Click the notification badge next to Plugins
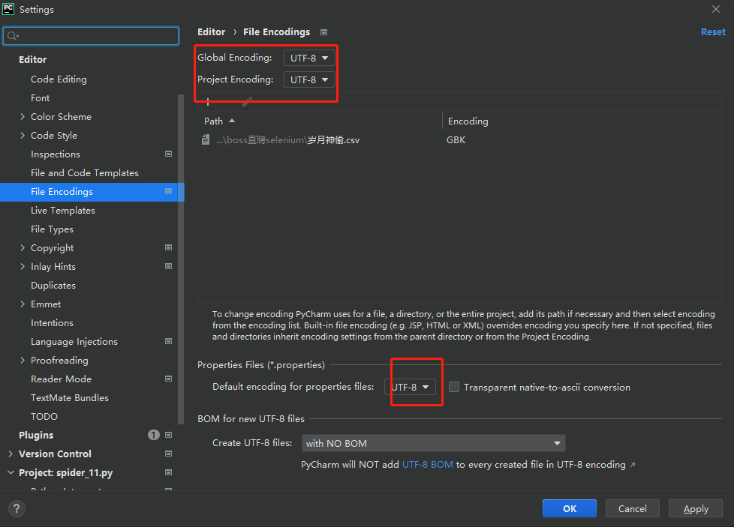734x527 pixels. (x=153, y=435)
